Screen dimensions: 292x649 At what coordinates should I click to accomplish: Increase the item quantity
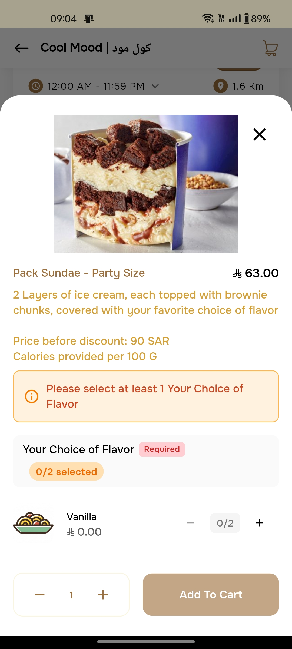103,595
